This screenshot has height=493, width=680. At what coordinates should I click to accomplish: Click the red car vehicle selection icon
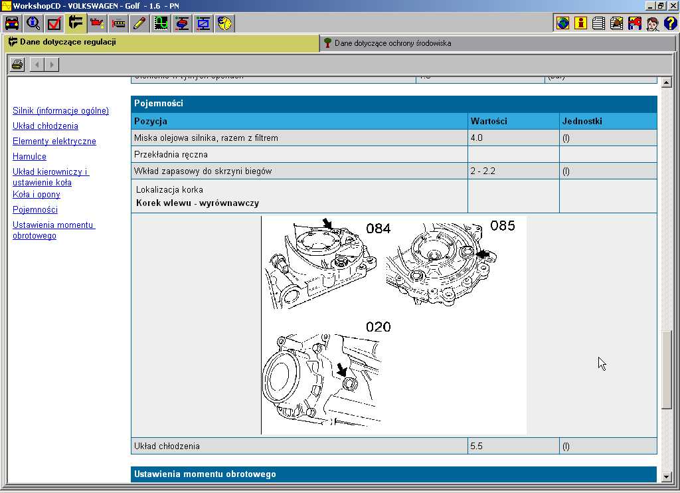(x=12, y=24)
